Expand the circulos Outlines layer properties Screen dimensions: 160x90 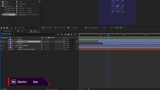click(x=9, y=41)
